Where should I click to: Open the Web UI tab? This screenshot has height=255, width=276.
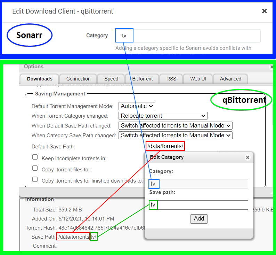click(198, 79)
